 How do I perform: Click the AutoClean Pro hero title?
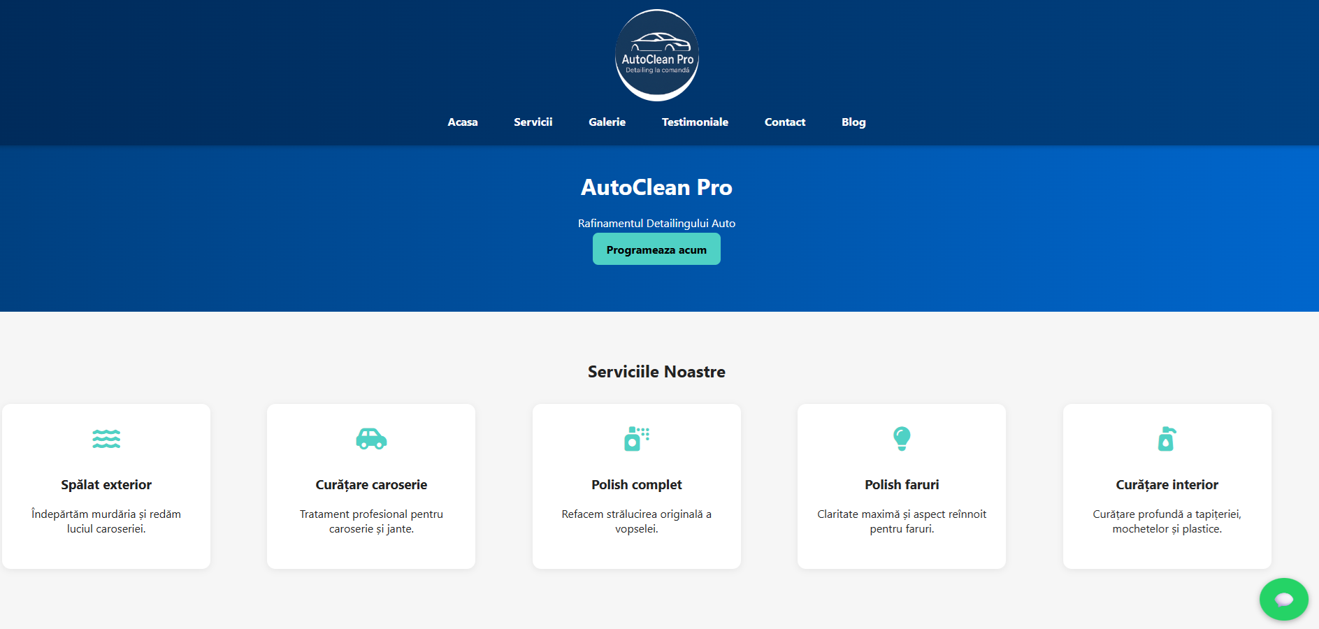coord(656,187)
